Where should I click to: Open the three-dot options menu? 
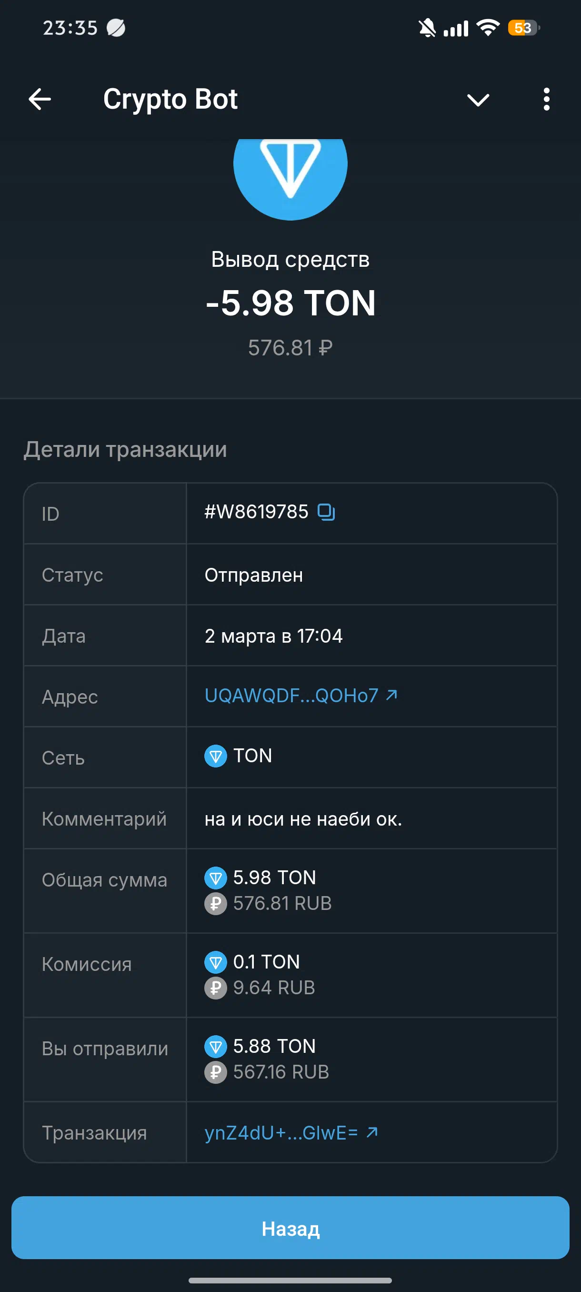click(x=546, y=99)
